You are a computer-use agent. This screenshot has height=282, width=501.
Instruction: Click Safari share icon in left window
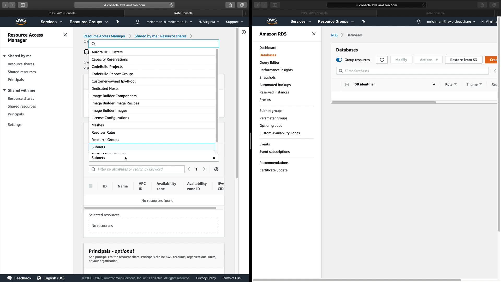click(230, 5)
